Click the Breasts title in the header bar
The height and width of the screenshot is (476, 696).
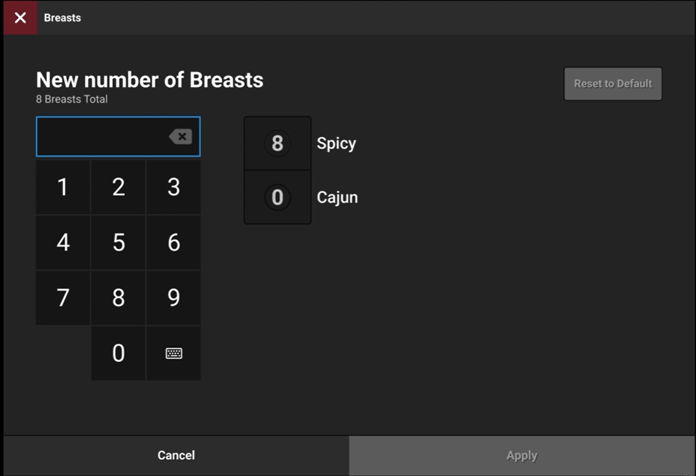pyautogui.click(x=63, y=18)
